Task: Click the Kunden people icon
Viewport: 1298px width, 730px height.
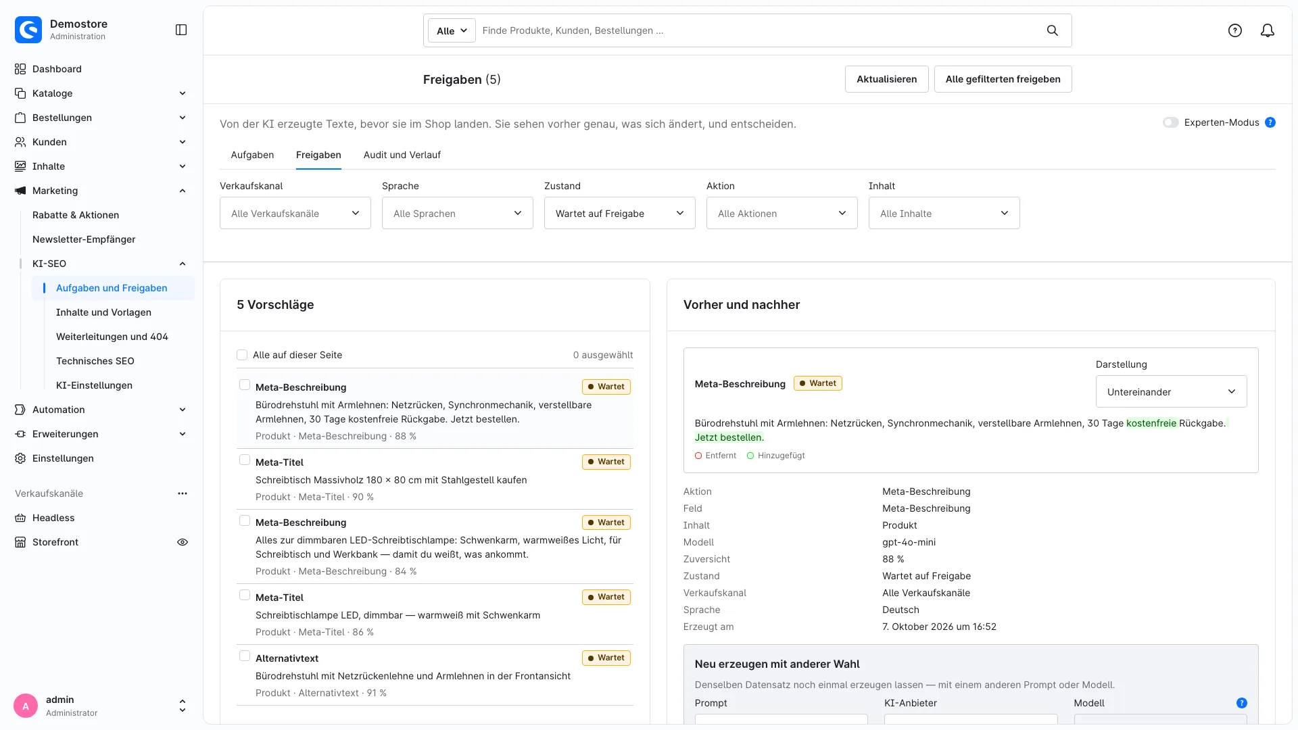Action: [x=20, y=142]
